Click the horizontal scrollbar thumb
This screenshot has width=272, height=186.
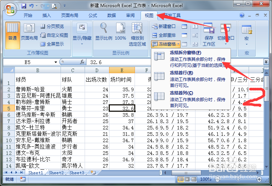click(186, 173)
